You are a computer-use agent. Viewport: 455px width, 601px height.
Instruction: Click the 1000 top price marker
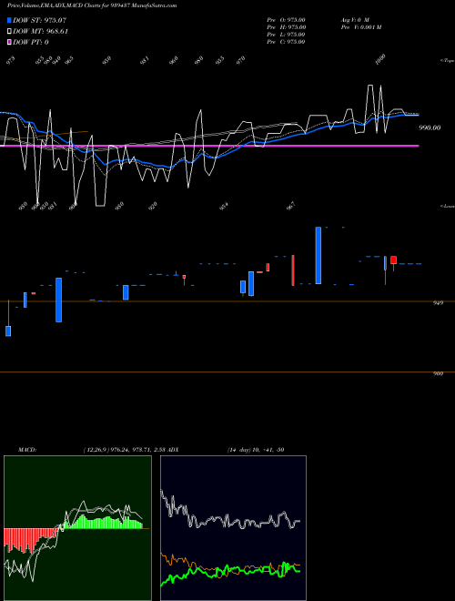click(380, 59)
